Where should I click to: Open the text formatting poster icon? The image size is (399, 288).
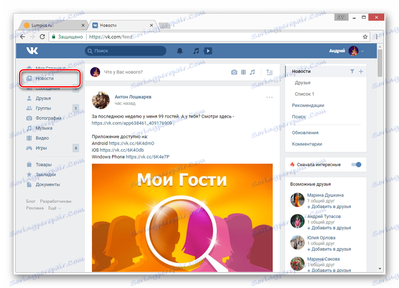pos(269,72)
